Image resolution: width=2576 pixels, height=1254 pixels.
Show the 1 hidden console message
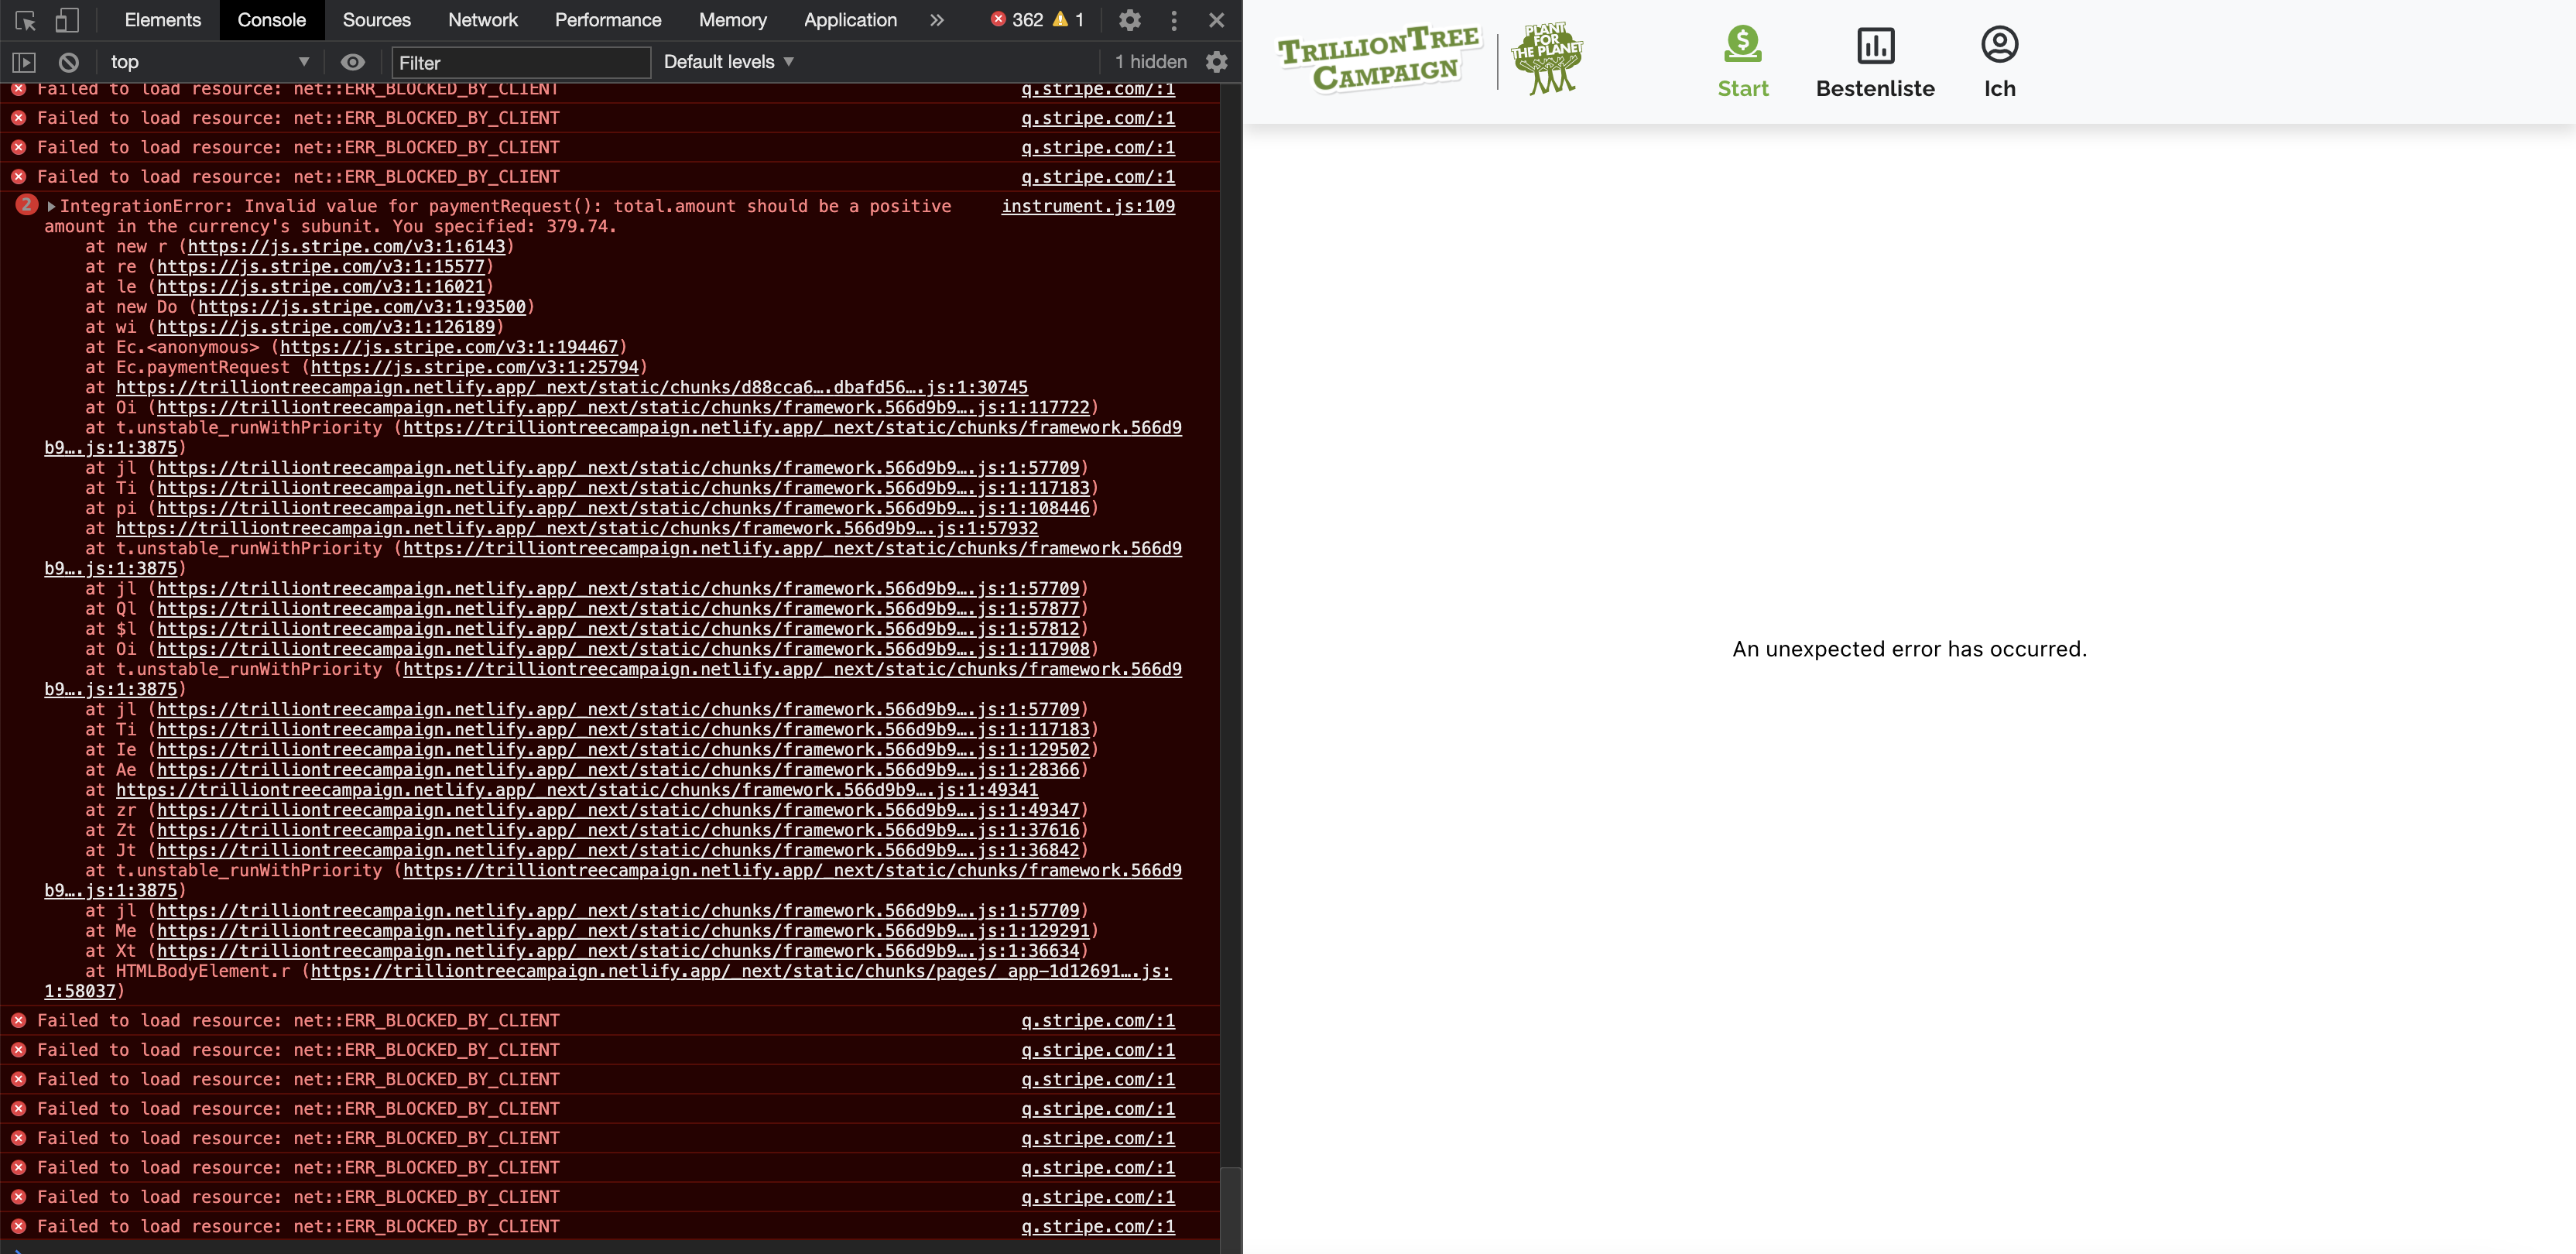pos(1151,61)
